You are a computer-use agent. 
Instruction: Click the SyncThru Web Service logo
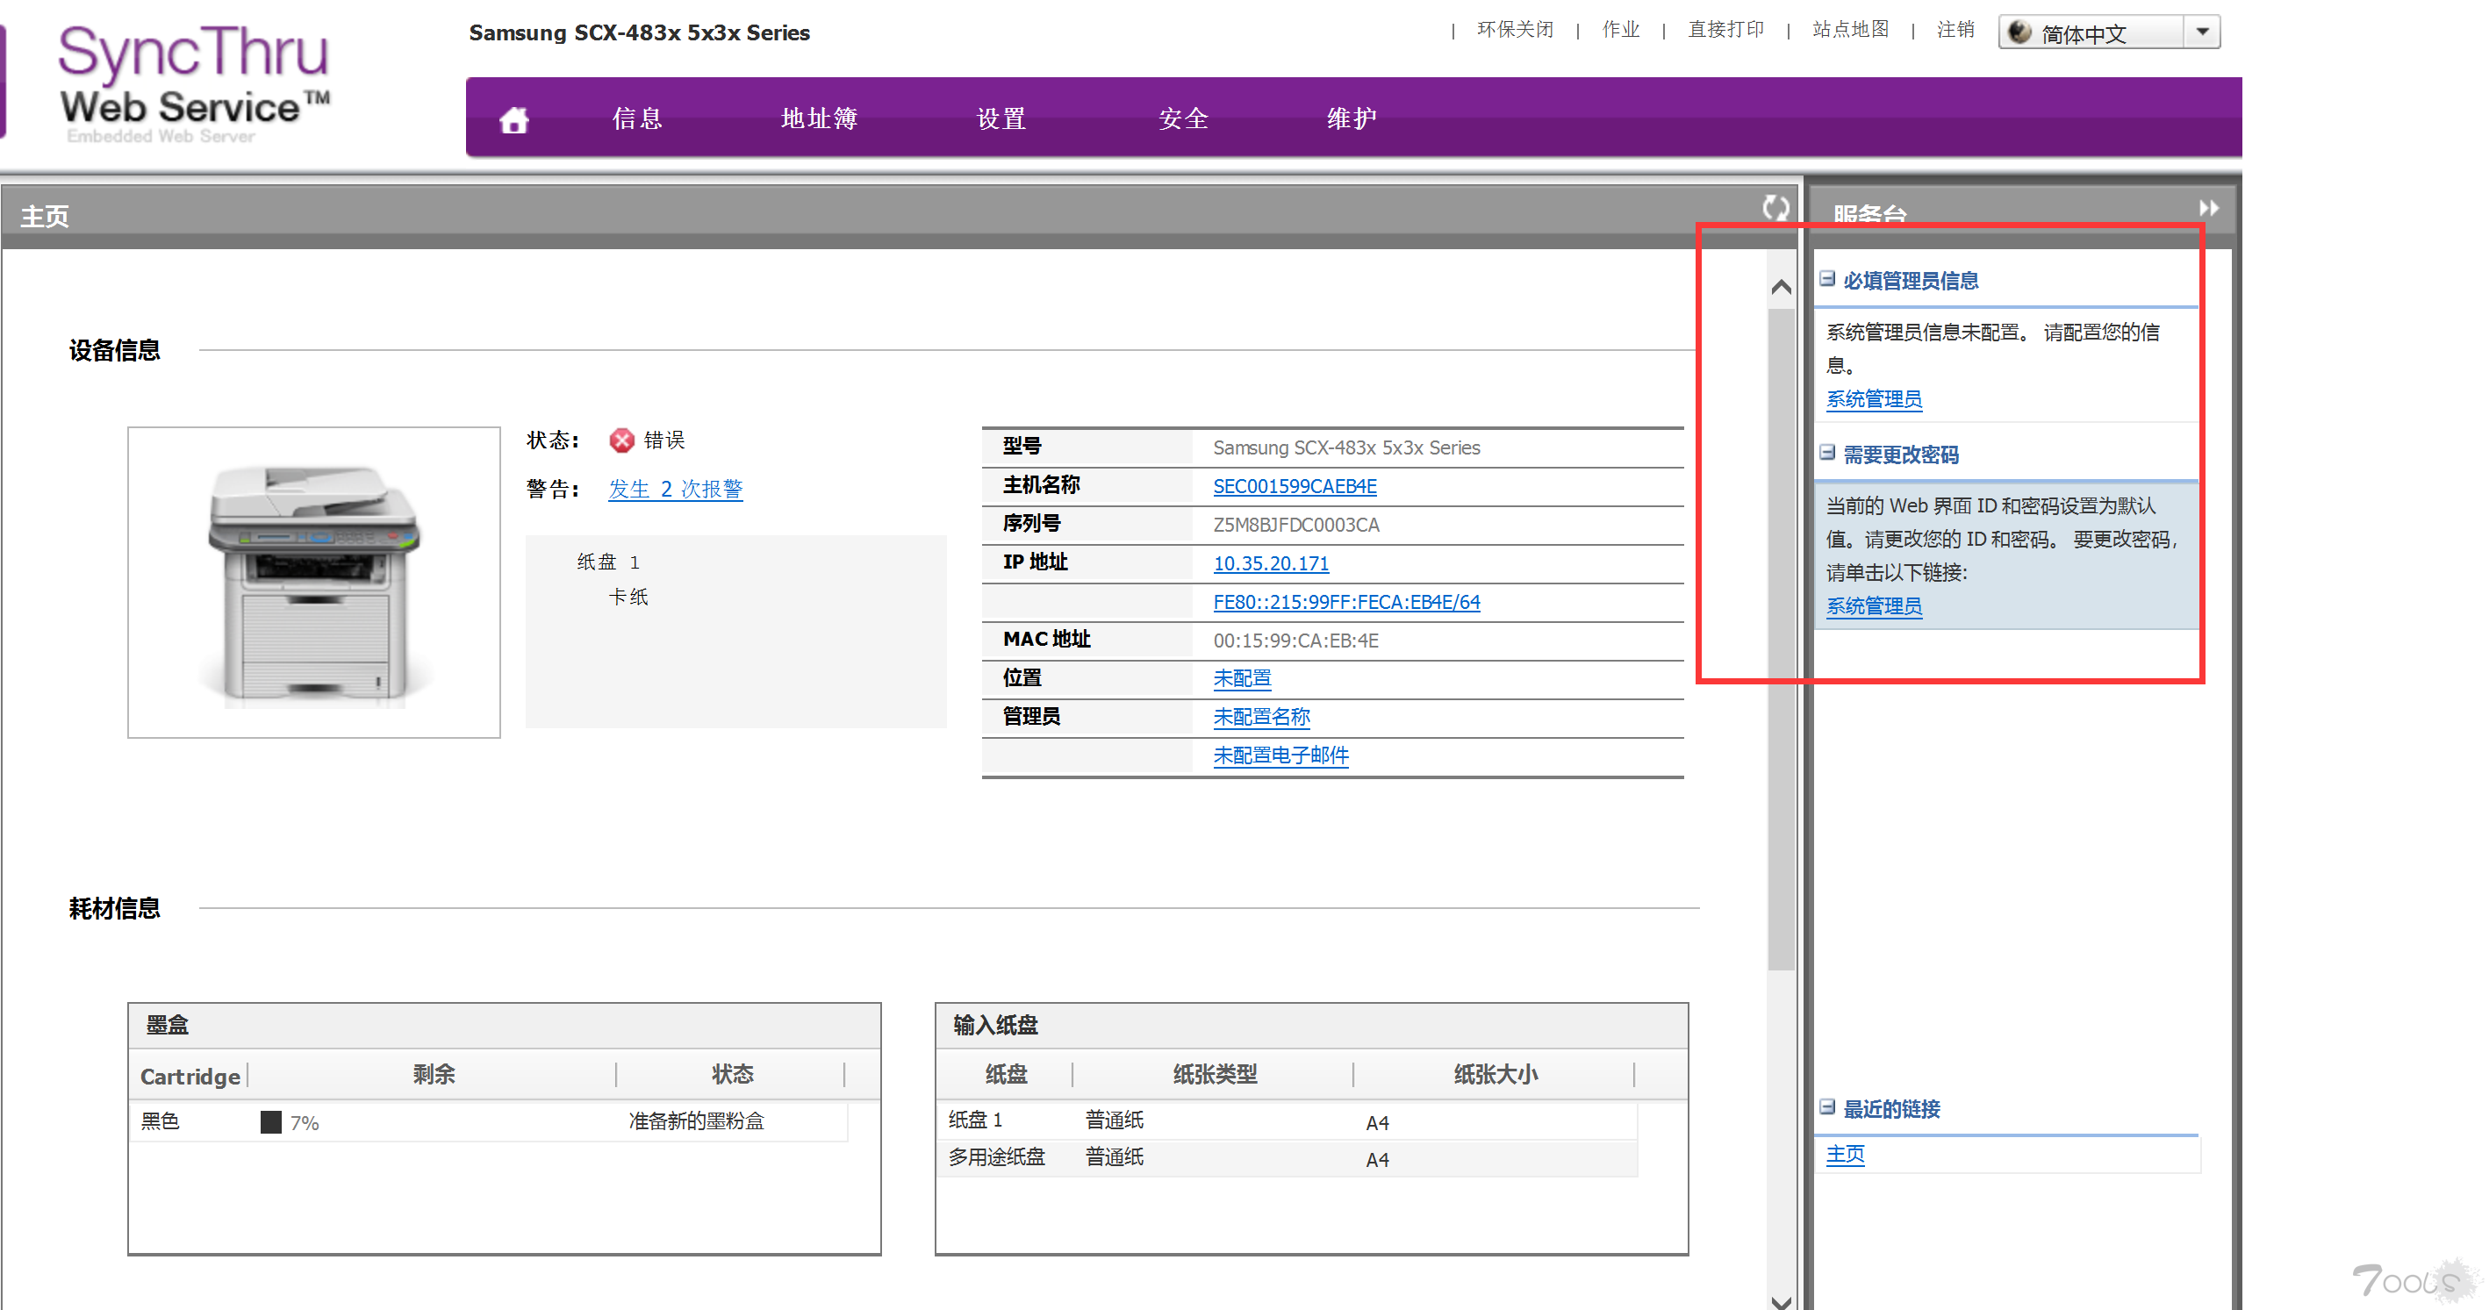pyautogui.click(x=195, y=83)
